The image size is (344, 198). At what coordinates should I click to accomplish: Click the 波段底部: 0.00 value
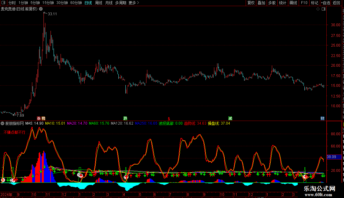click(x=170, y=123)
